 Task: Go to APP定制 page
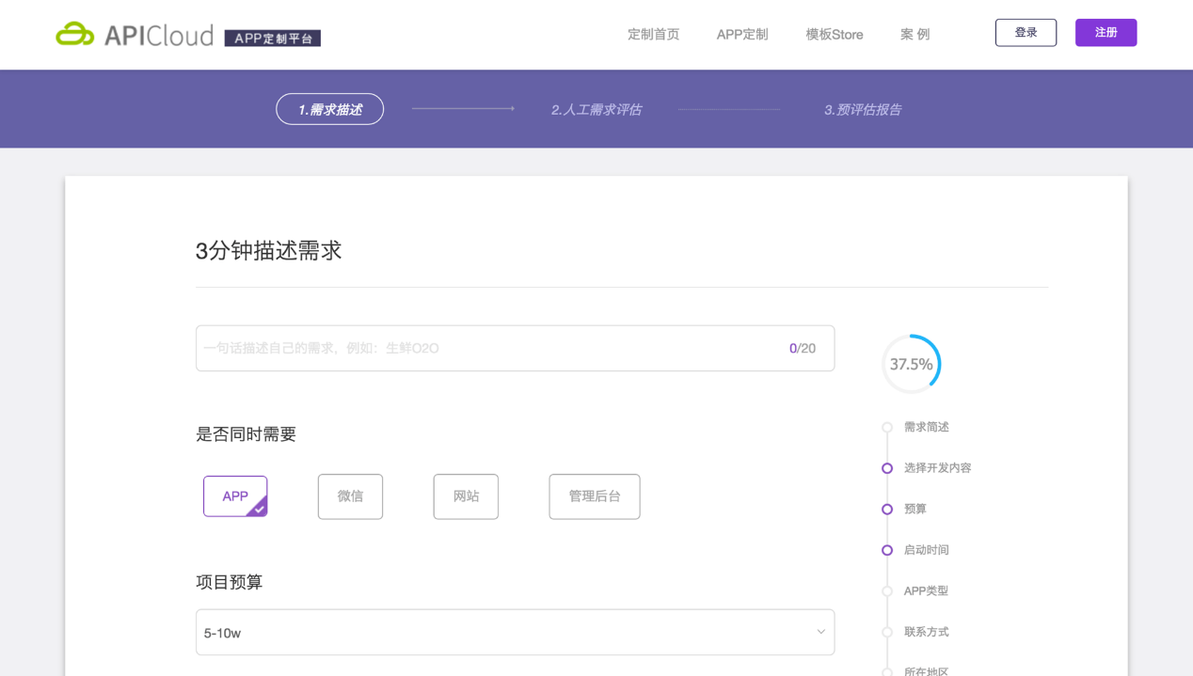[742, 34]
